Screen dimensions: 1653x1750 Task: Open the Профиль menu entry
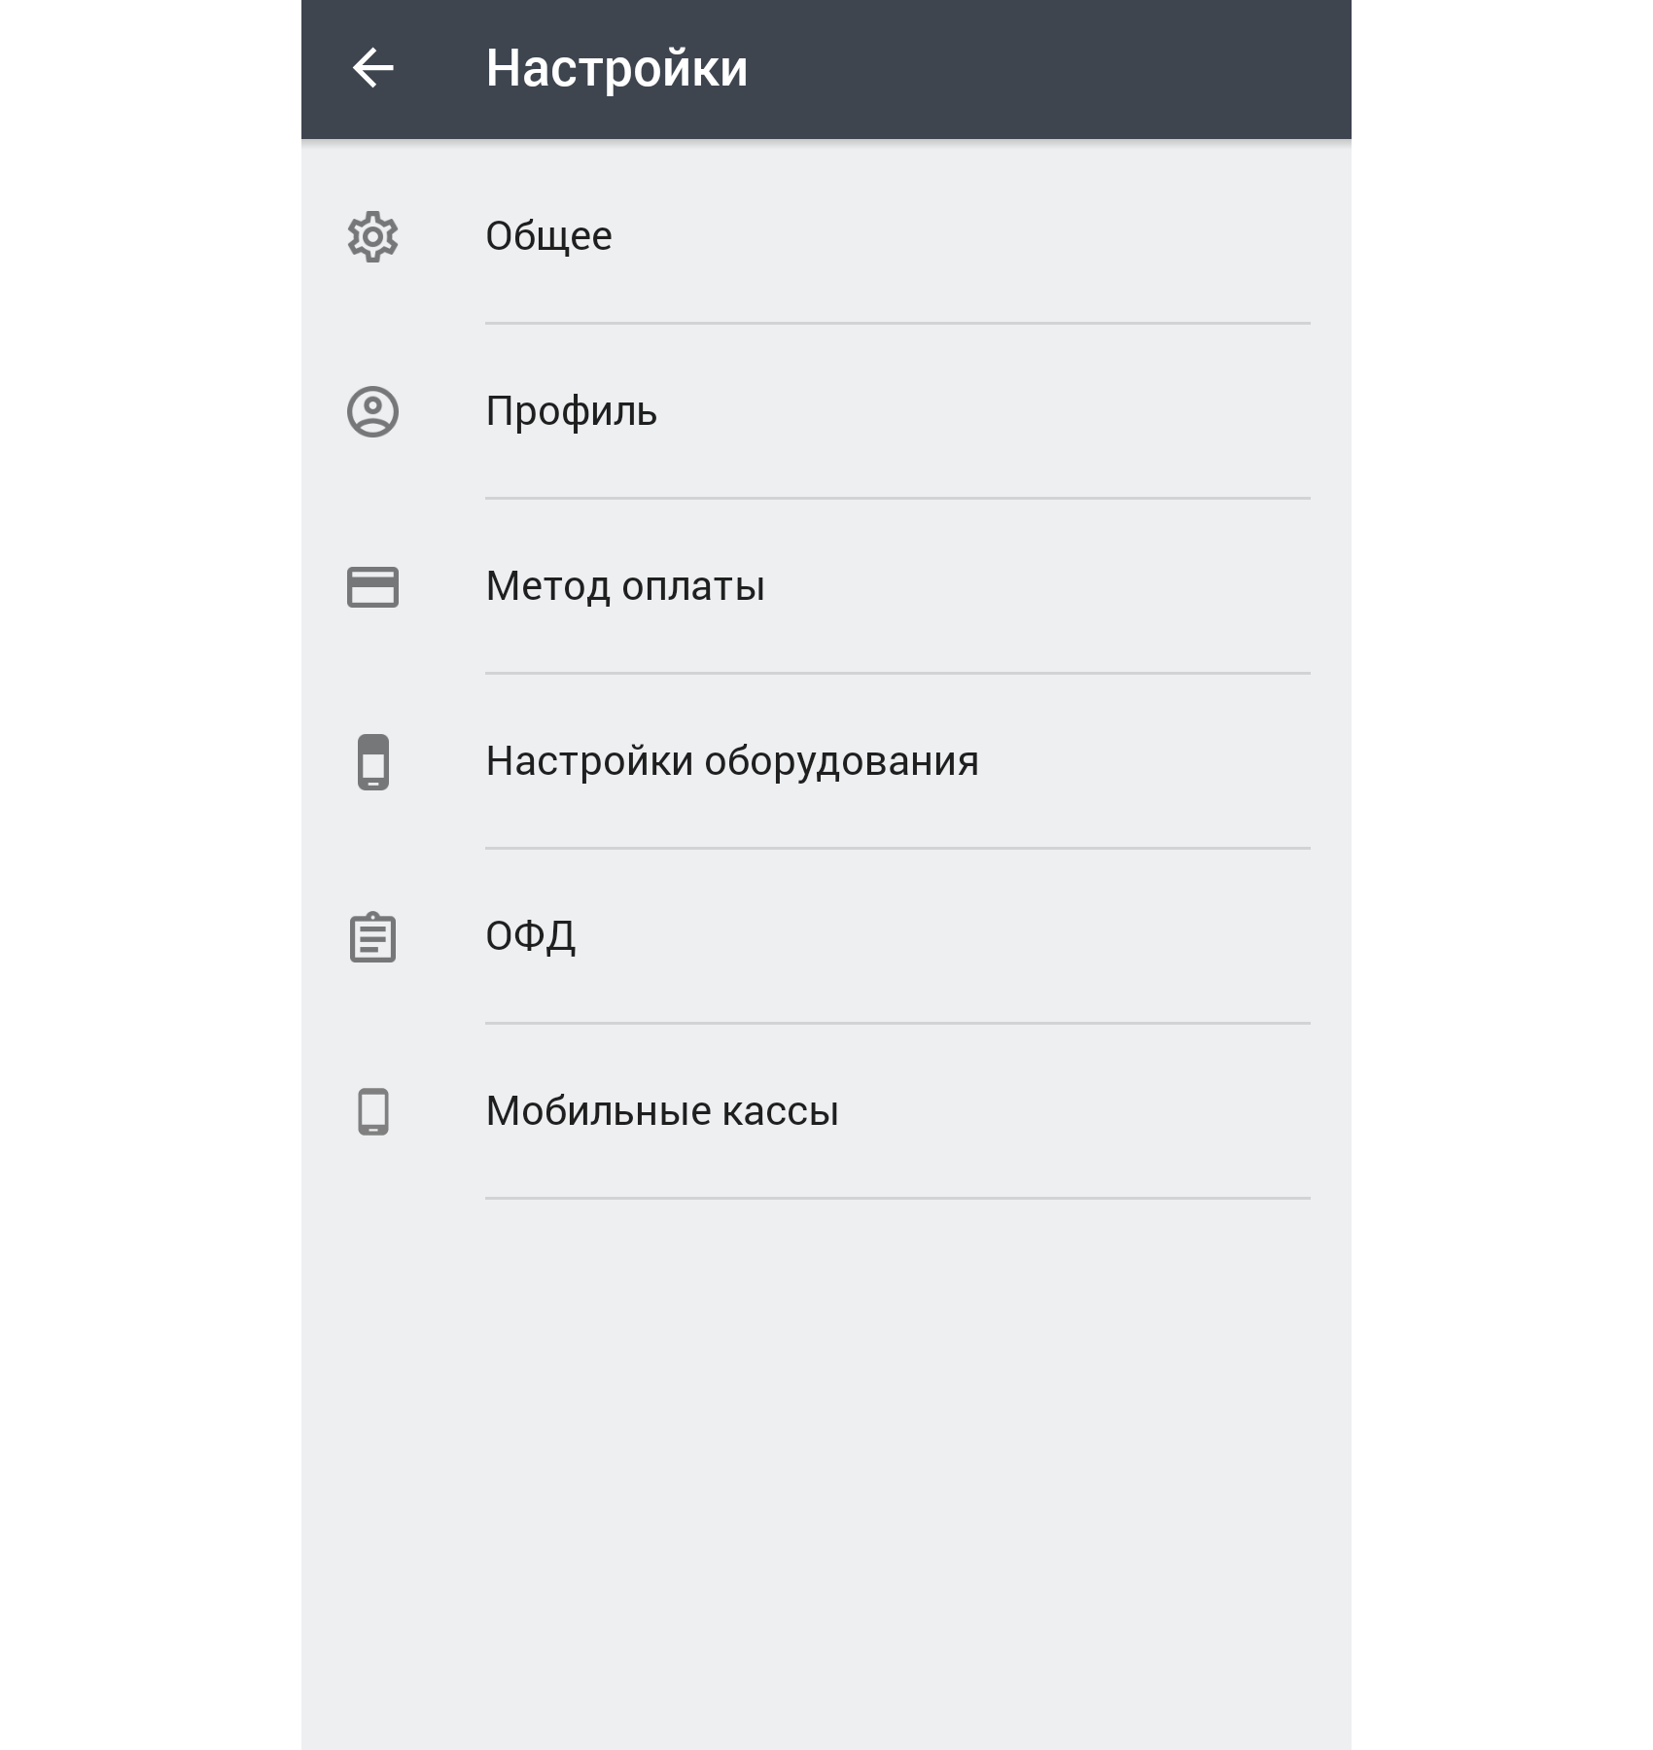coord(826,411)
